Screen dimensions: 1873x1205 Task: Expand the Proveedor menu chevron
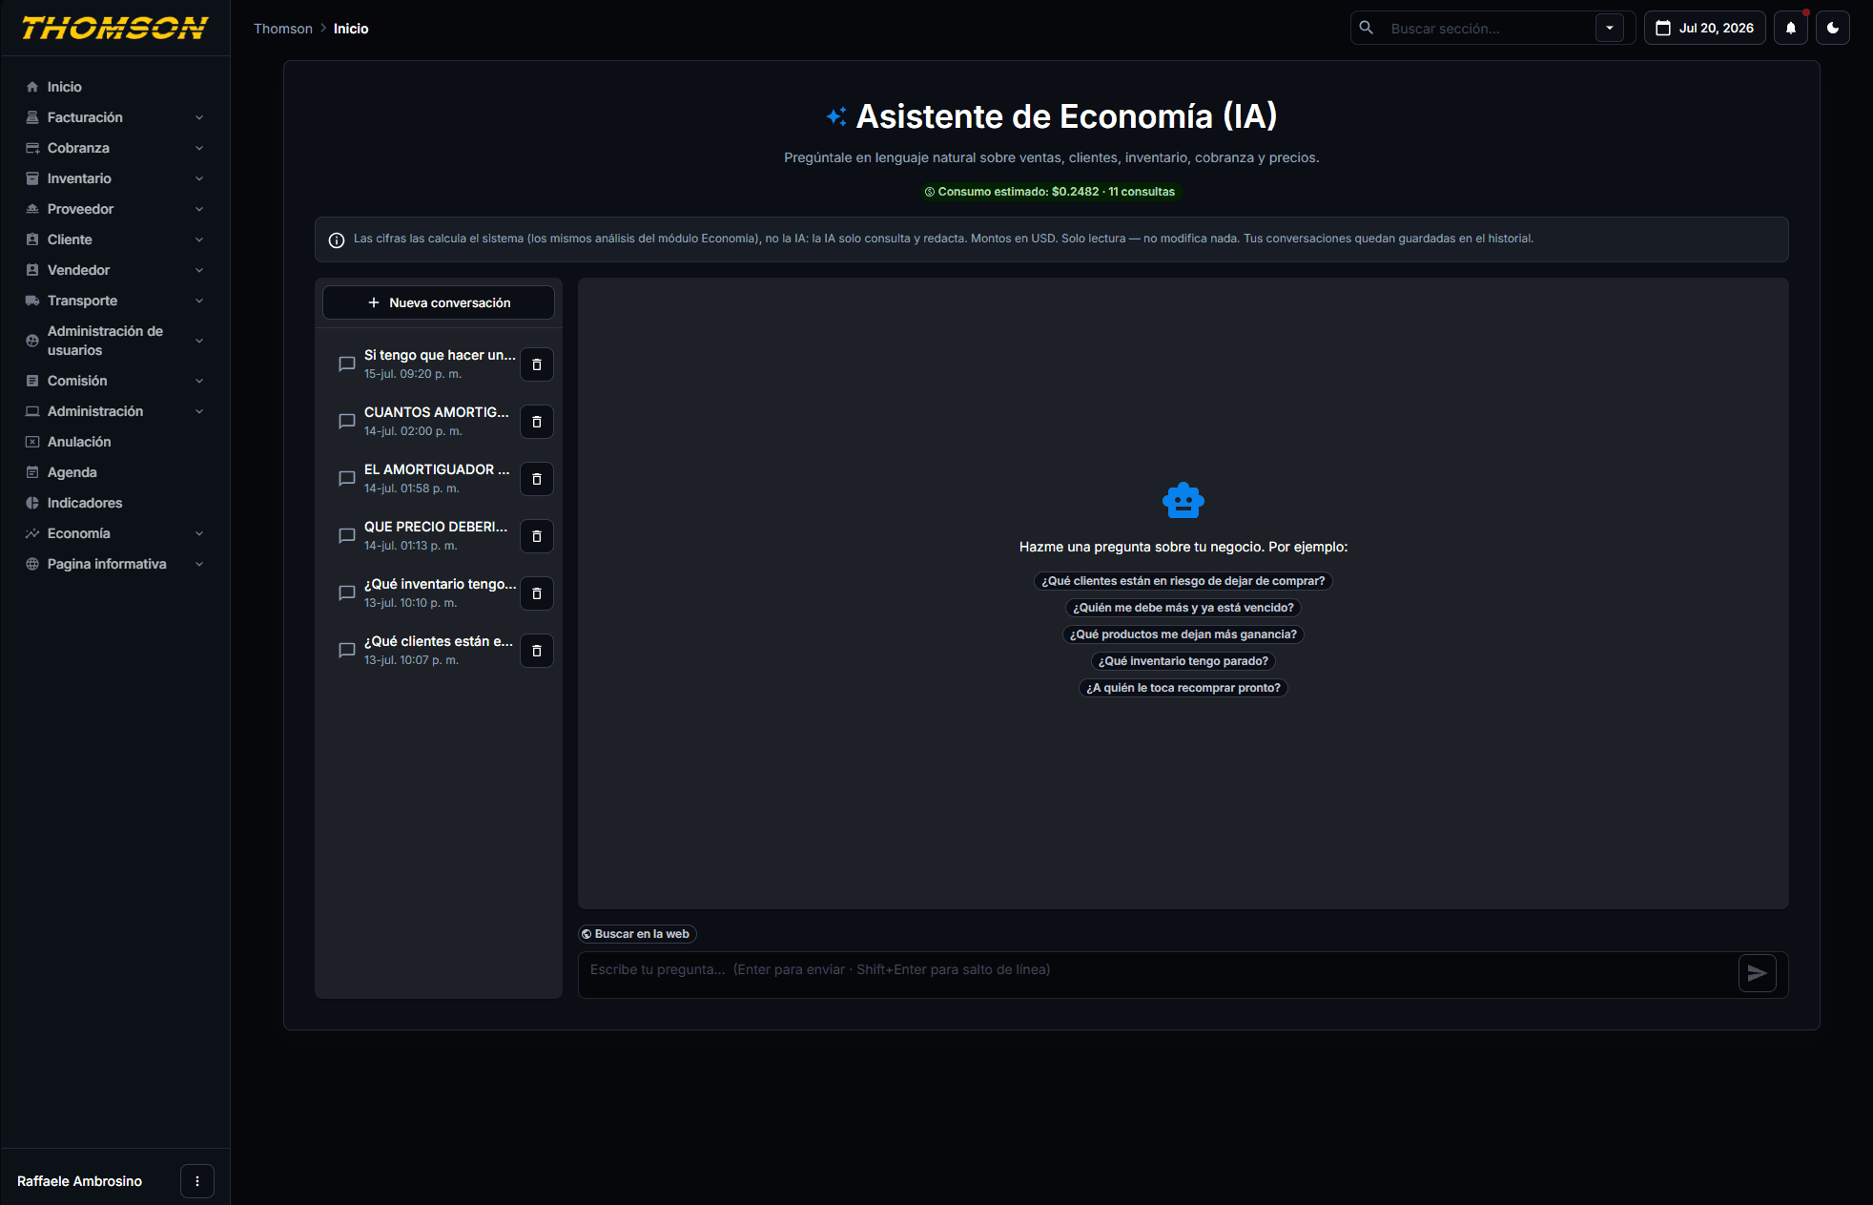coord(199,209)
